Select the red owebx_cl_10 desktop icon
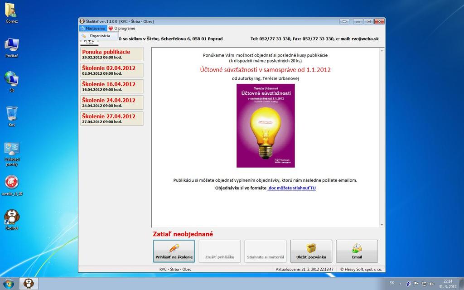 pos(11,185)
